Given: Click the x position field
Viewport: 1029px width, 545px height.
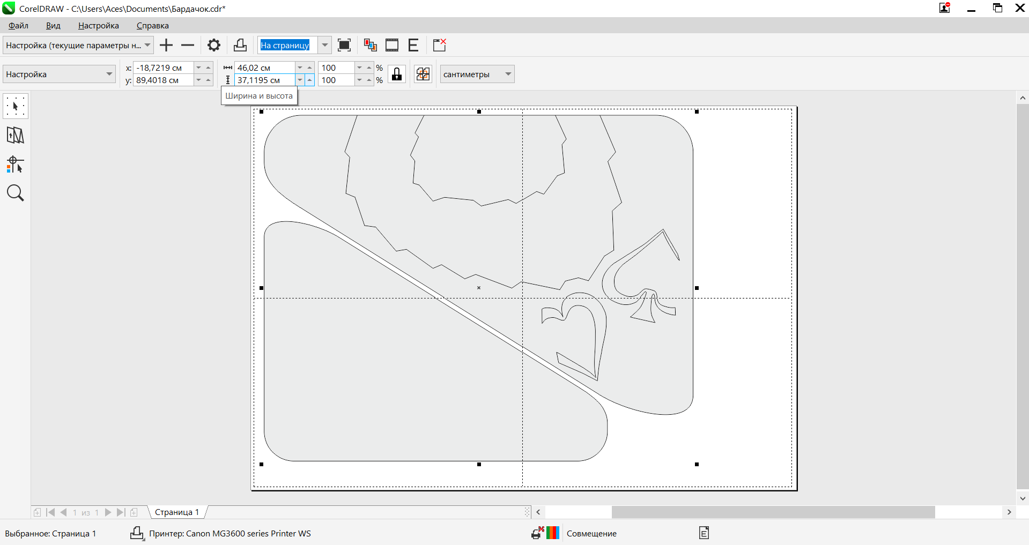Looking at the screenshot, I should (x=163, y=68).
